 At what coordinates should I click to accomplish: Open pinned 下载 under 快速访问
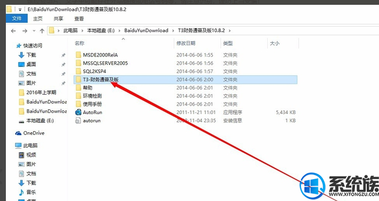(31, 55)
